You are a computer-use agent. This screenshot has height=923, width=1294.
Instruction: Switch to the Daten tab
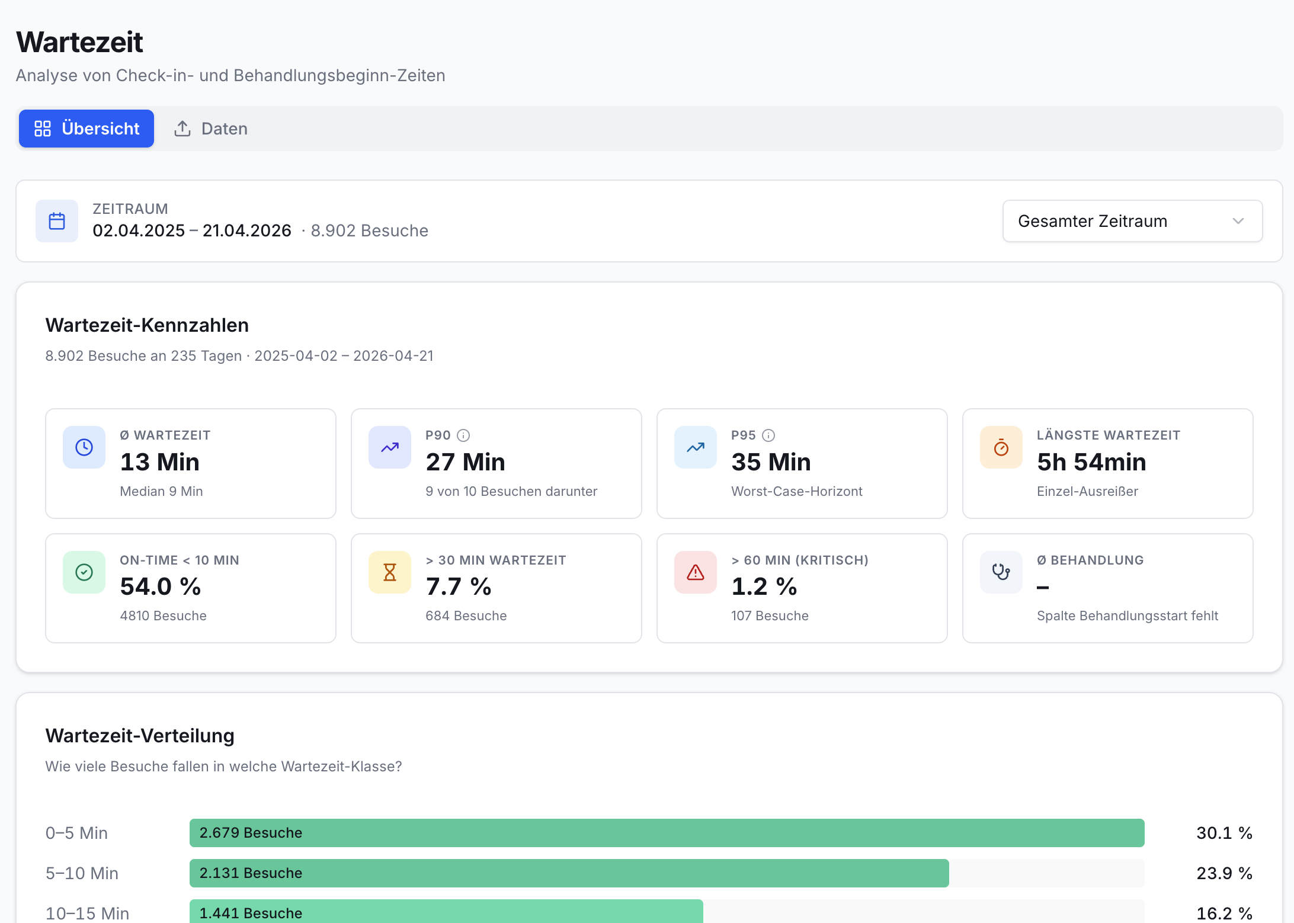pyautogui.click(x=211, y=129)
